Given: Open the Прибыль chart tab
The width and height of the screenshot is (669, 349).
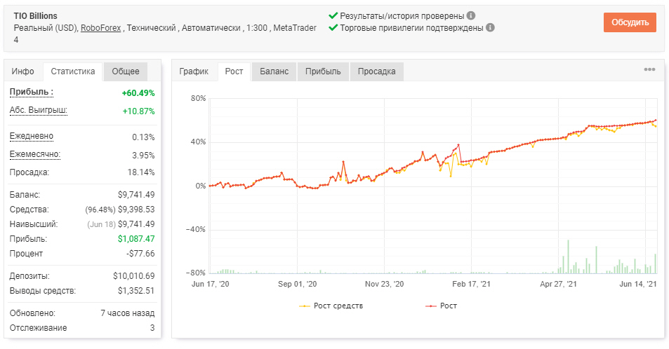Looking at the screenshot, I should coord(323,71).
